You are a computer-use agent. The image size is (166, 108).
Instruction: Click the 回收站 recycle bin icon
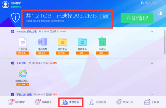(101, 42)
